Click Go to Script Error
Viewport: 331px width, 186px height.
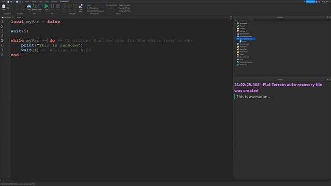point(112,5)
